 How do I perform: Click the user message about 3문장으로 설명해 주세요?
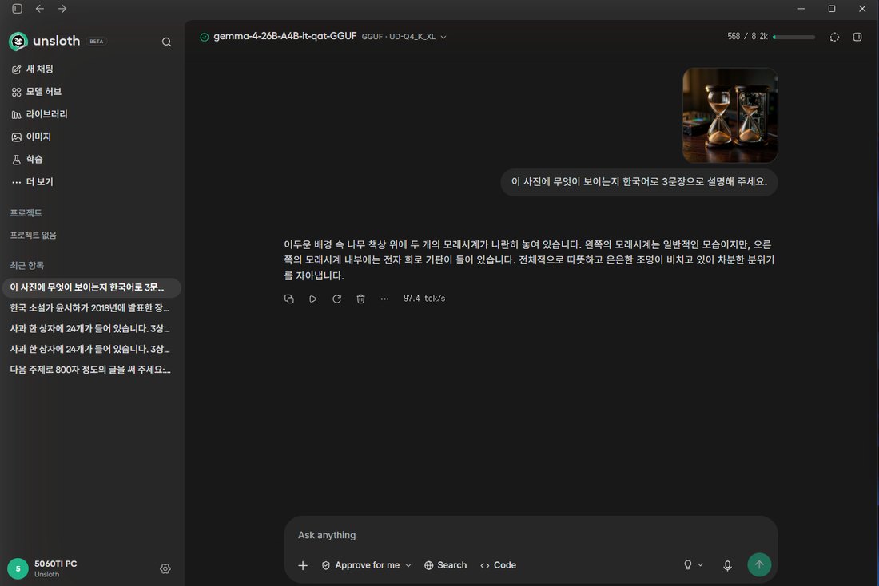pyautogui.click(x=639, y=182)
